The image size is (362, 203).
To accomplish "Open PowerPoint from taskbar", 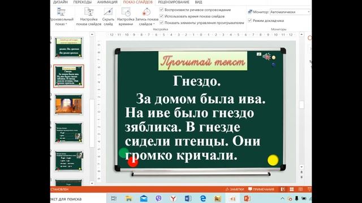I will [247, 198].
